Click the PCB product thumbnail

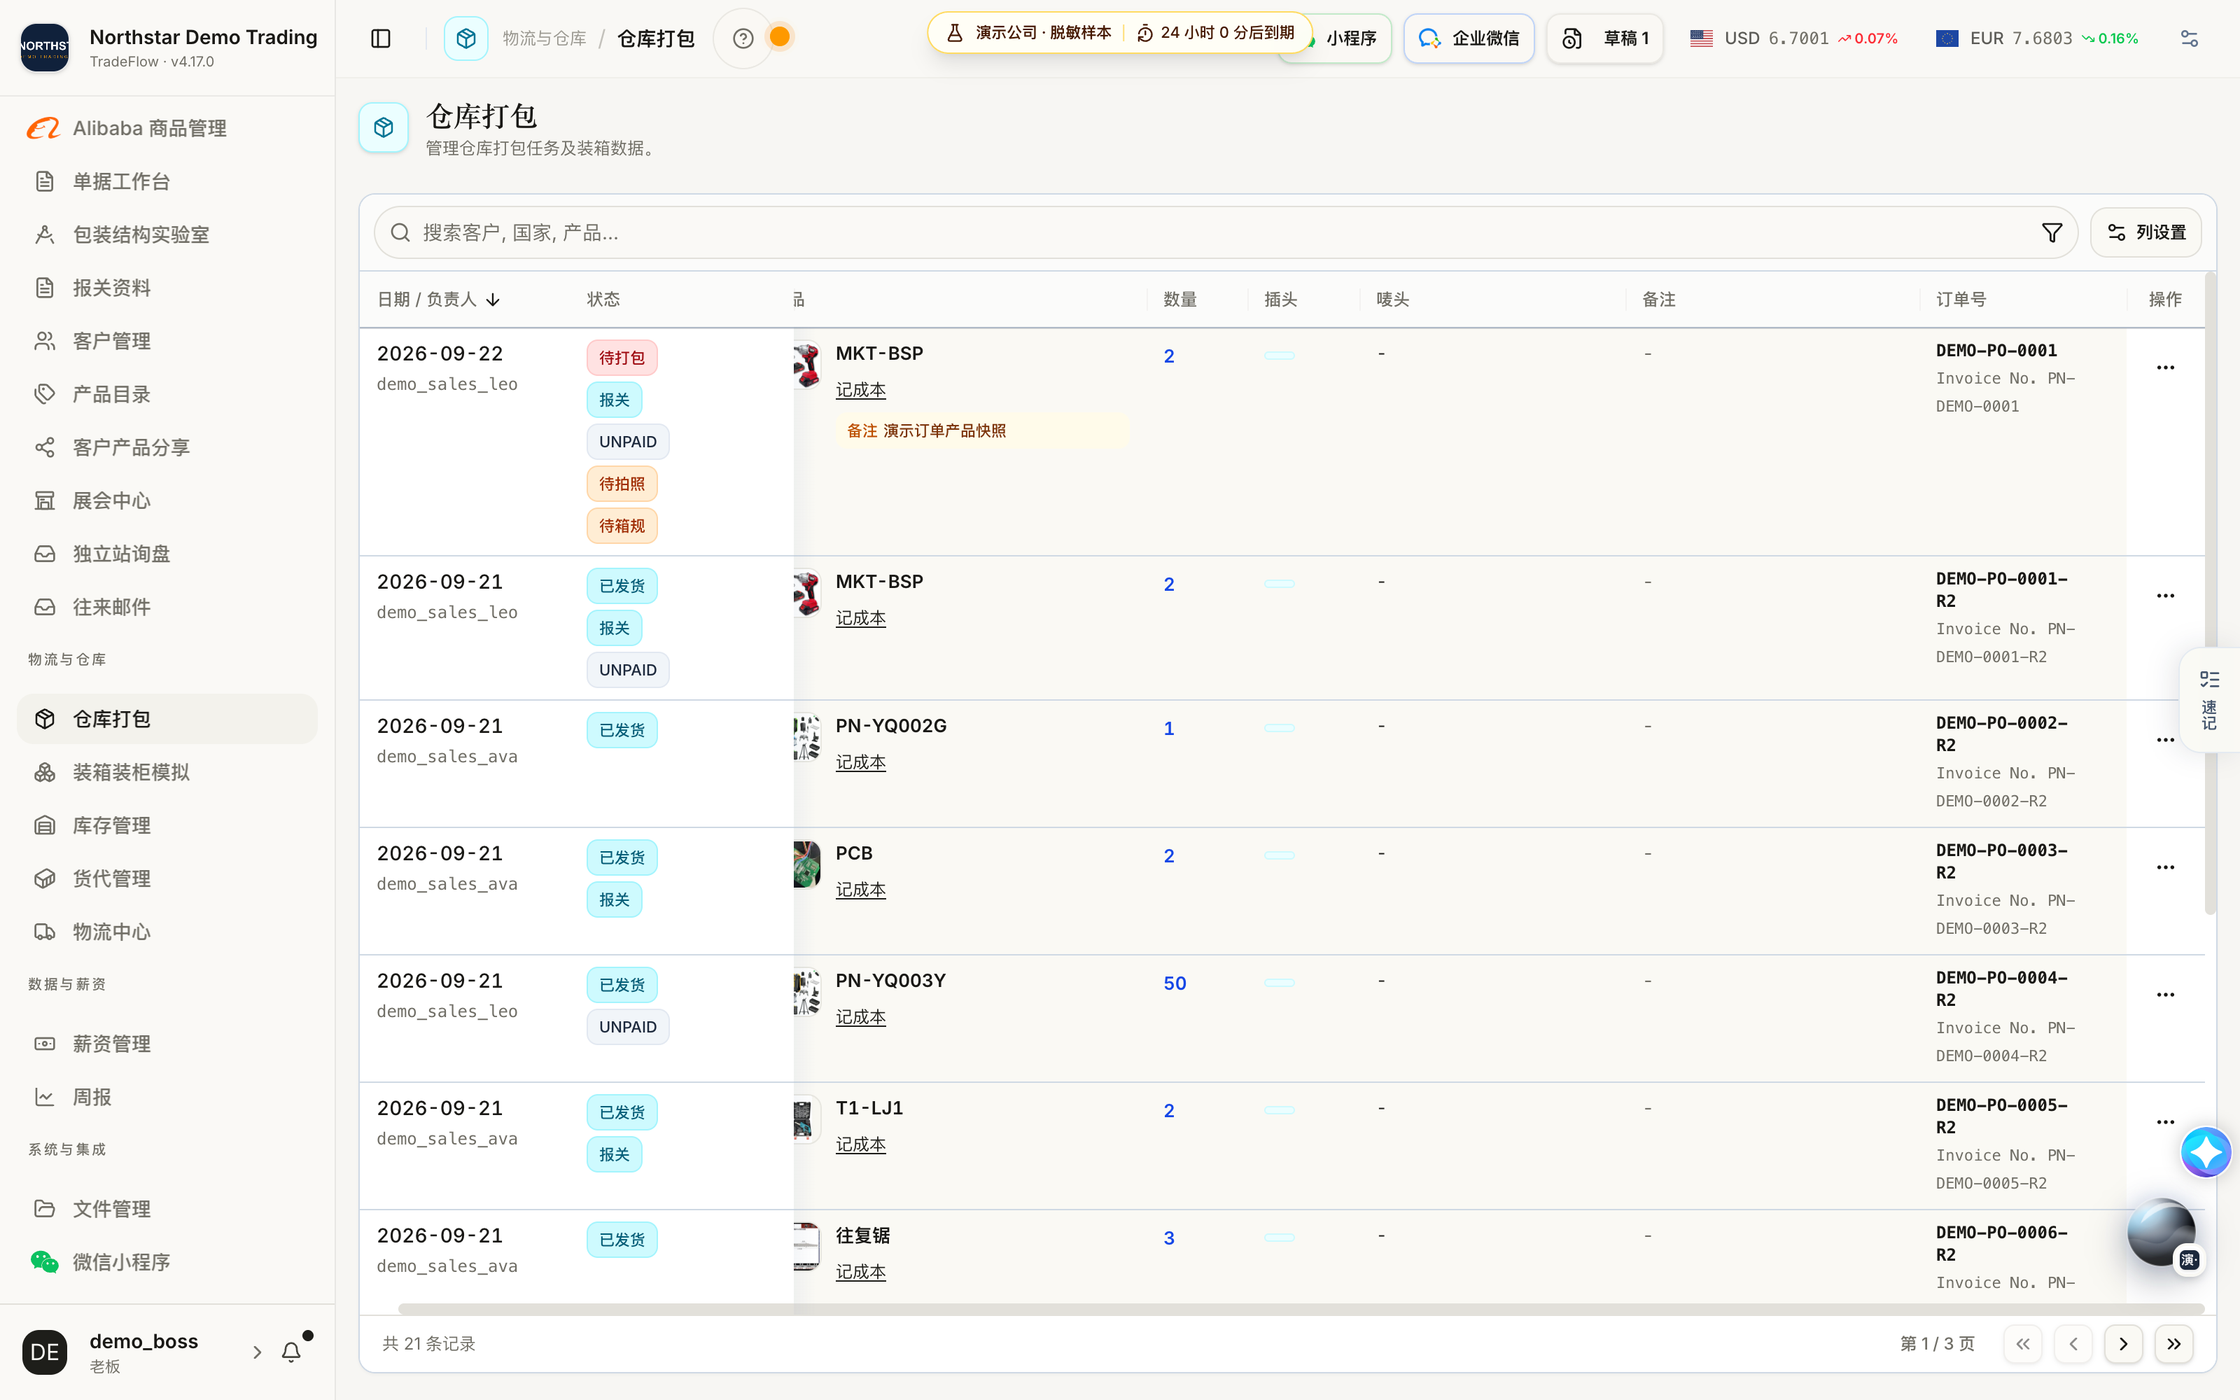point(806,864)
